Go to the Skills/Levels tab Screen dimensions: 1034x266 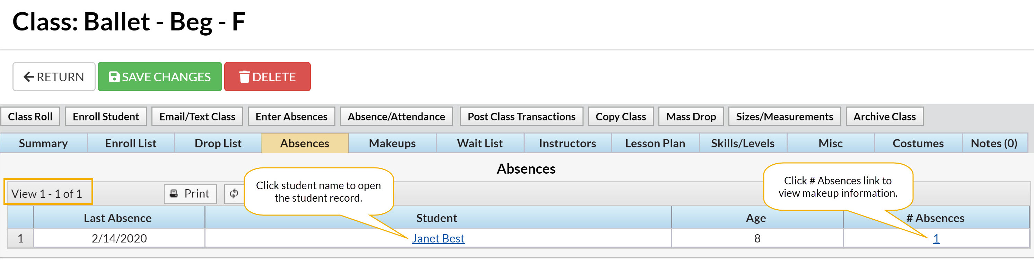tap(743, 144)
